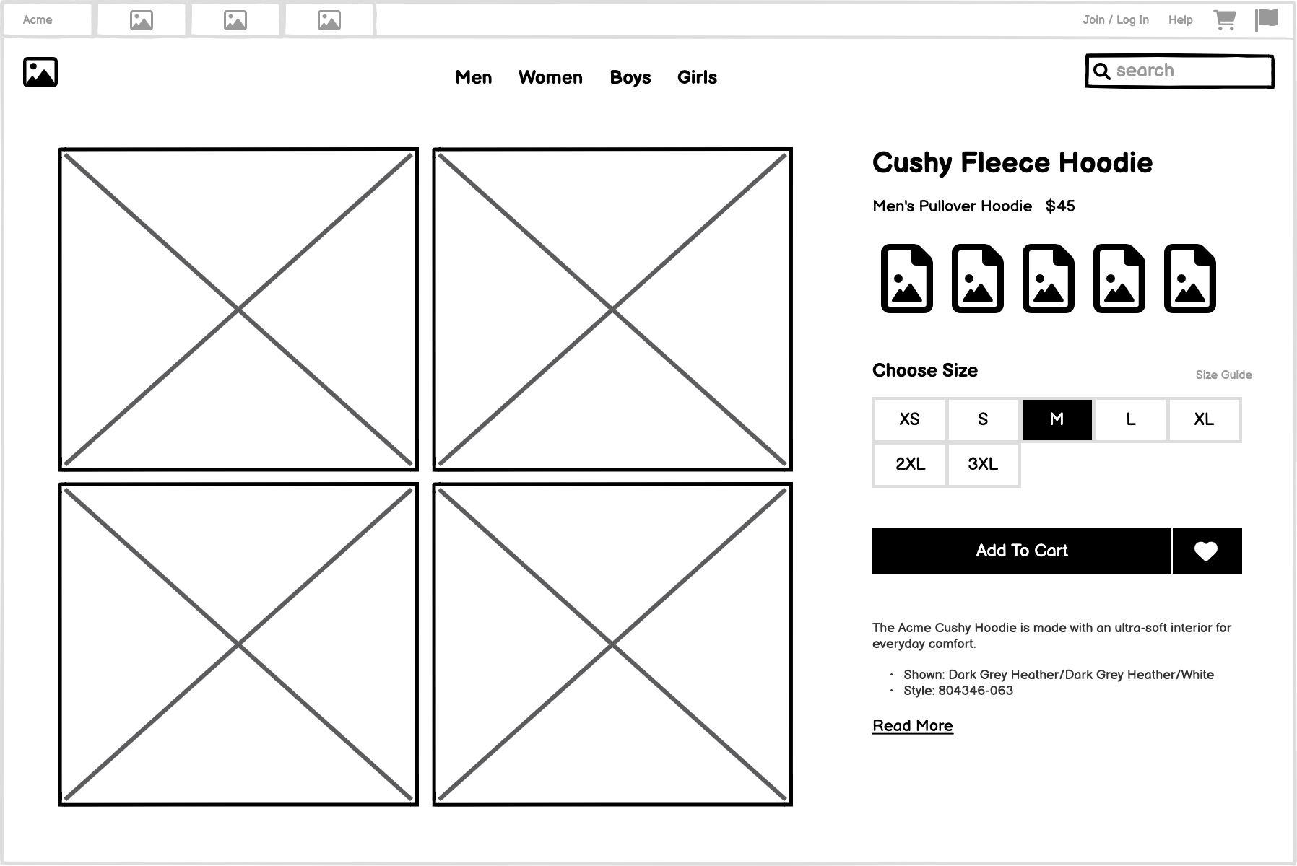
Task: Open the first product color thumbnail icon
Action: [x=907, y=280]
